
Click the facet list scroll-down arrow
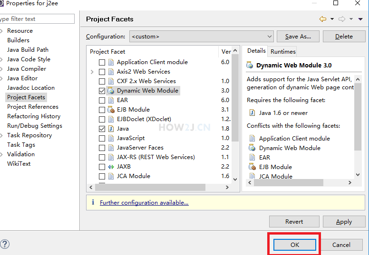[235, 179]
